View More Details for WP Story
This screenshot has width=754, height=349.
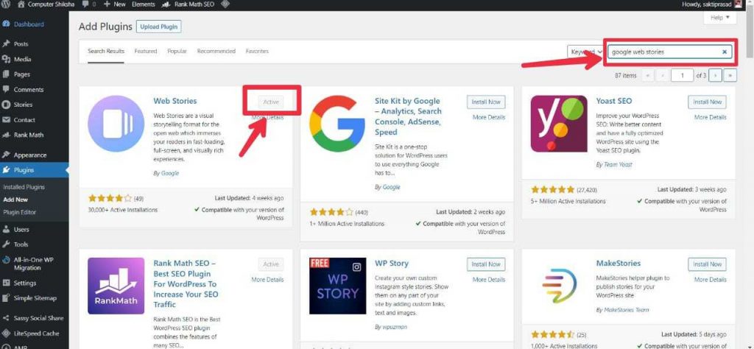(x=489, y=279)
